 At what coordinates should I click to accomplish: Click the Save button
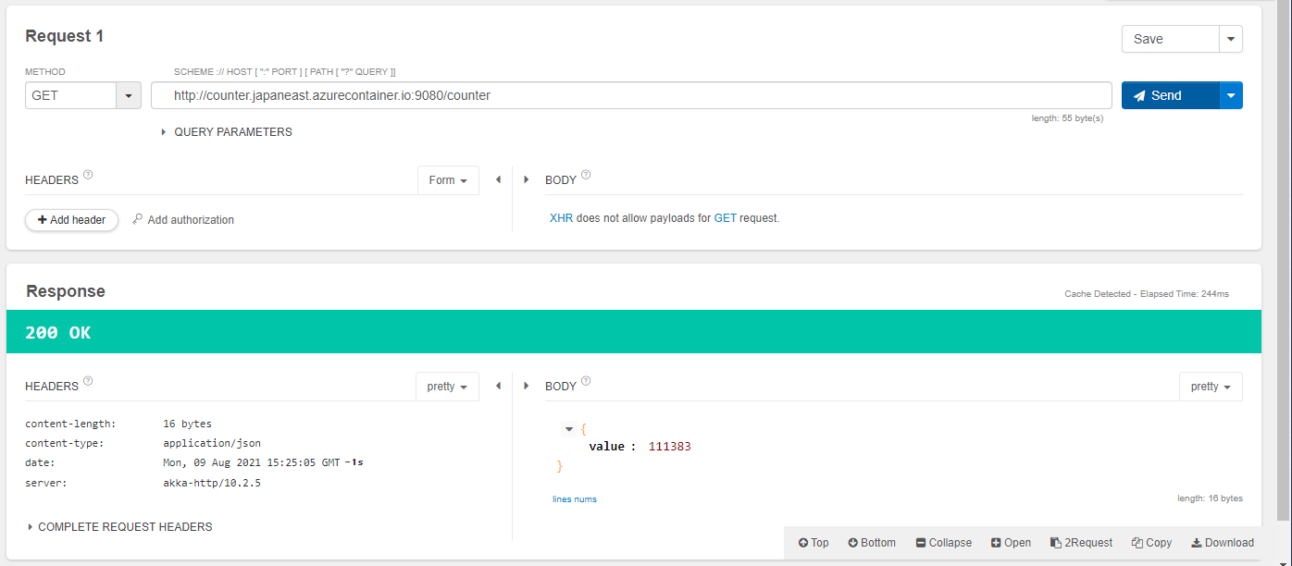point(1170,39)
